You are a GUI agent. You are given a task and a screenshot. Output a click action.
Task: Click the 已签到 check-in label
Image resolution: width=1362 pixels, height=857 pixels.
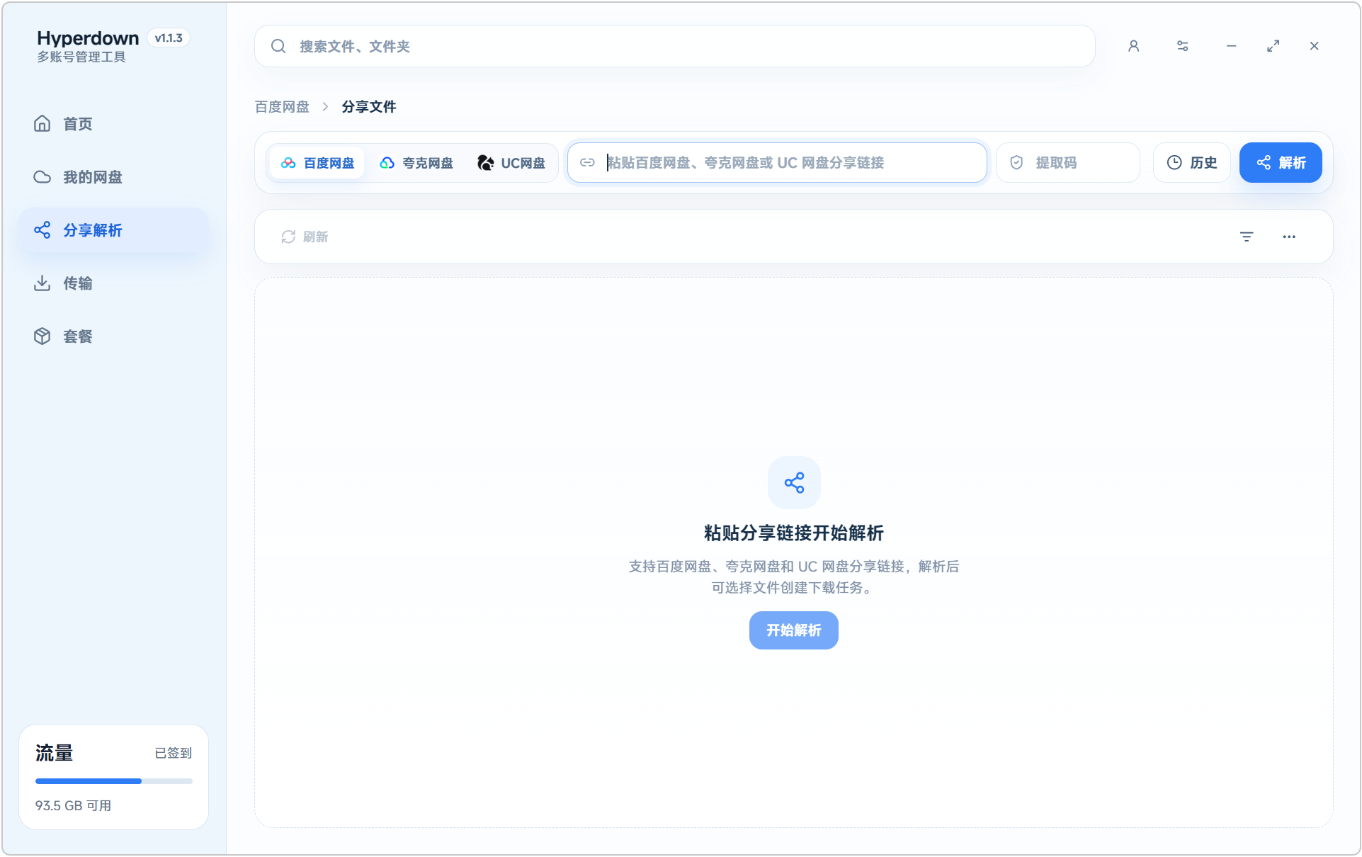(174, 753)
